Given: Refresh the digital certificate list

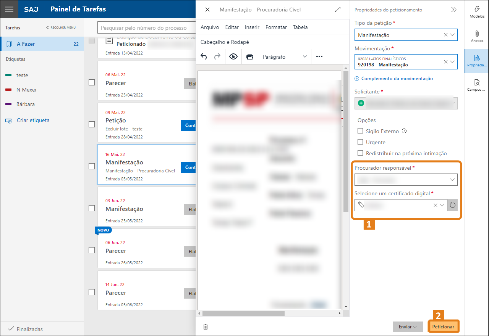Looking at the screenshot, I should (453, 205).
